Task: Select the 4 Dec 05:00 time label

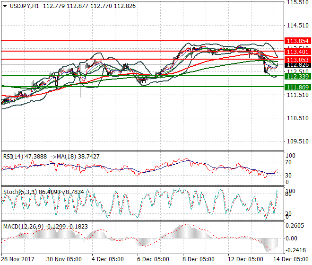Action: 108,259
